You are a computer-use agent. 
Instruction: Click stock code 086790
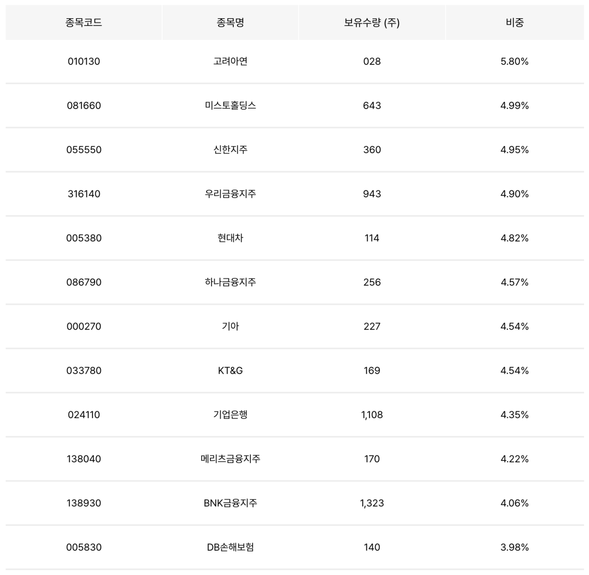tap(84, 282)
